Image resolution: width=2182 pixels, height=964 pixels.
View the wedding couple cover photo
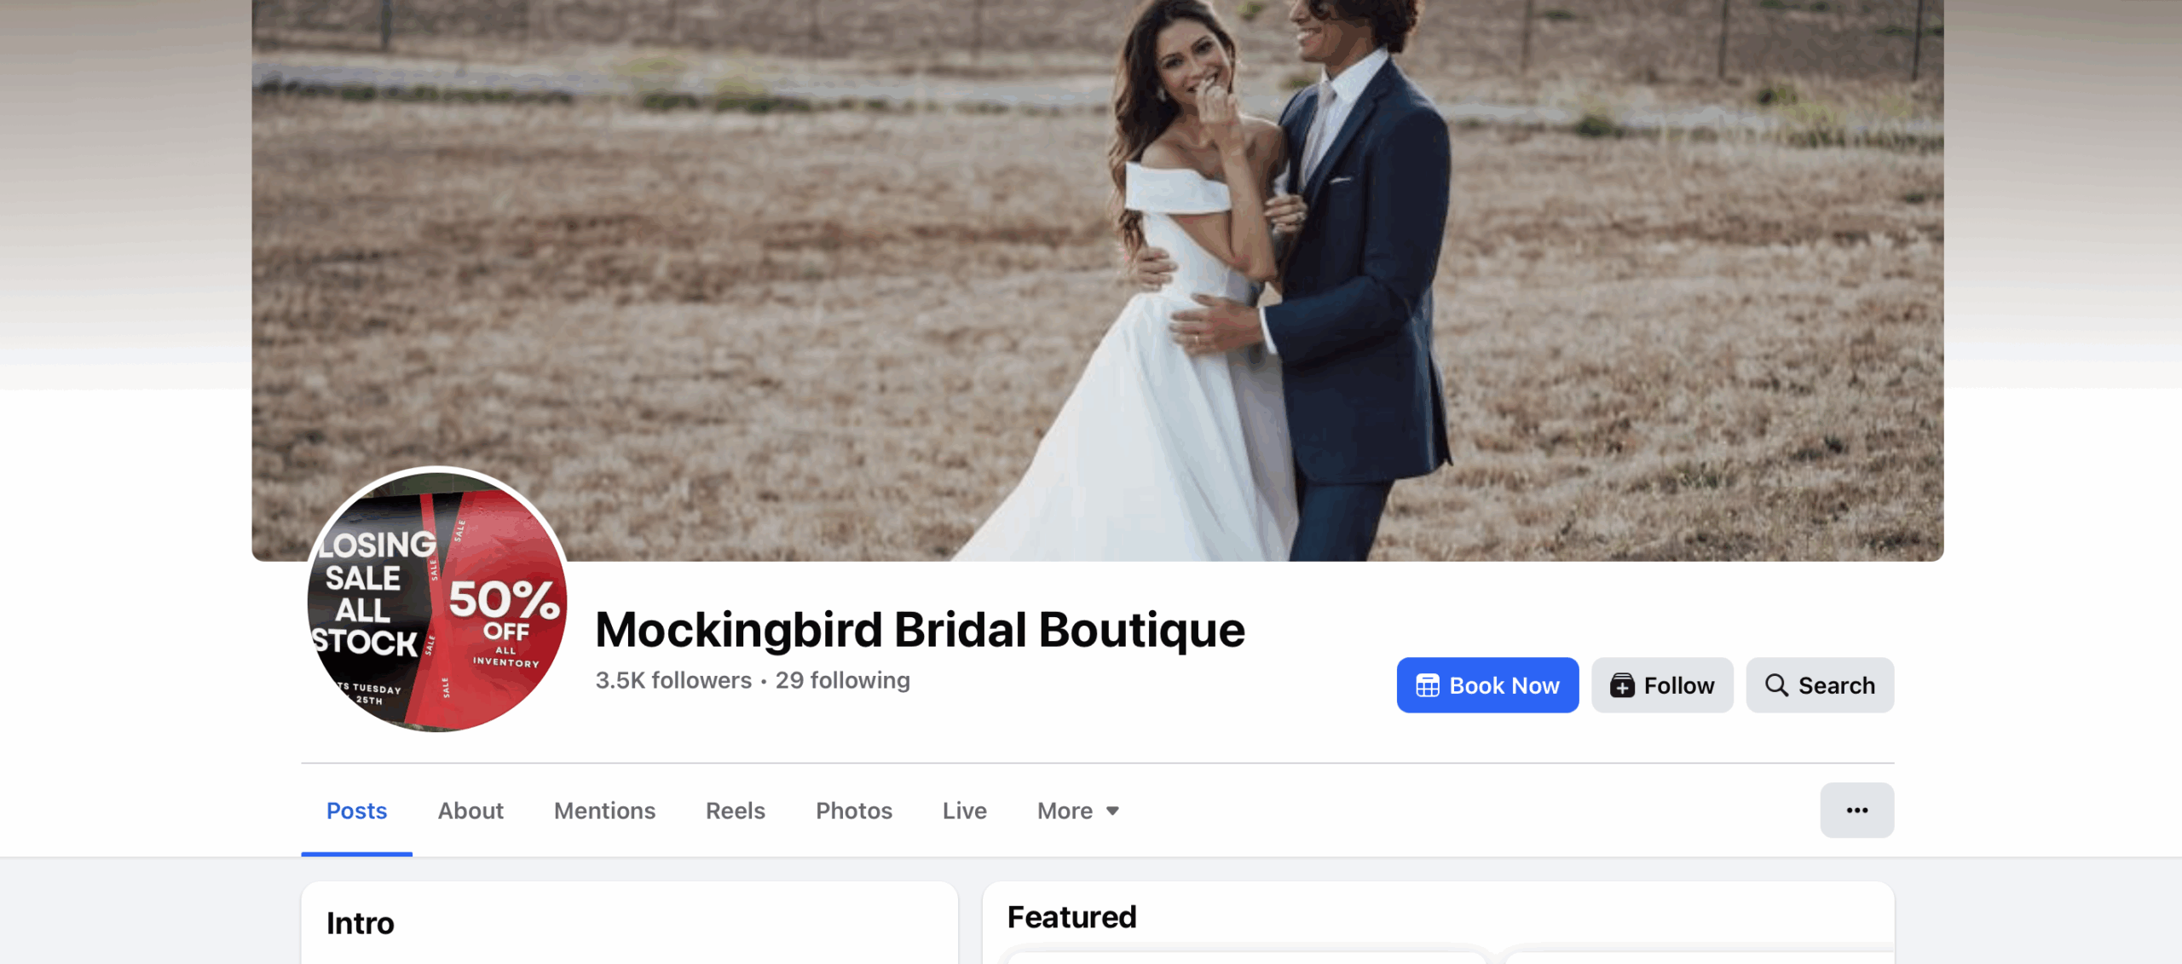[x=1097, y=280]
